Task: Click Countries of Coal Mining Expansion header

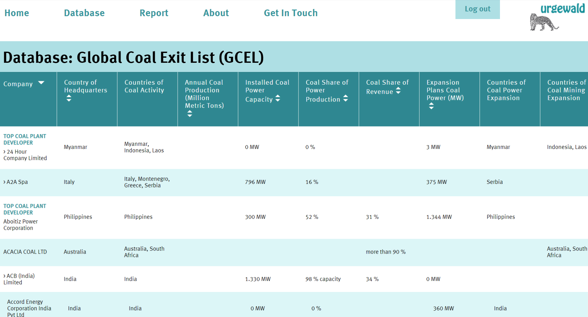Action: tap(566, 90)
